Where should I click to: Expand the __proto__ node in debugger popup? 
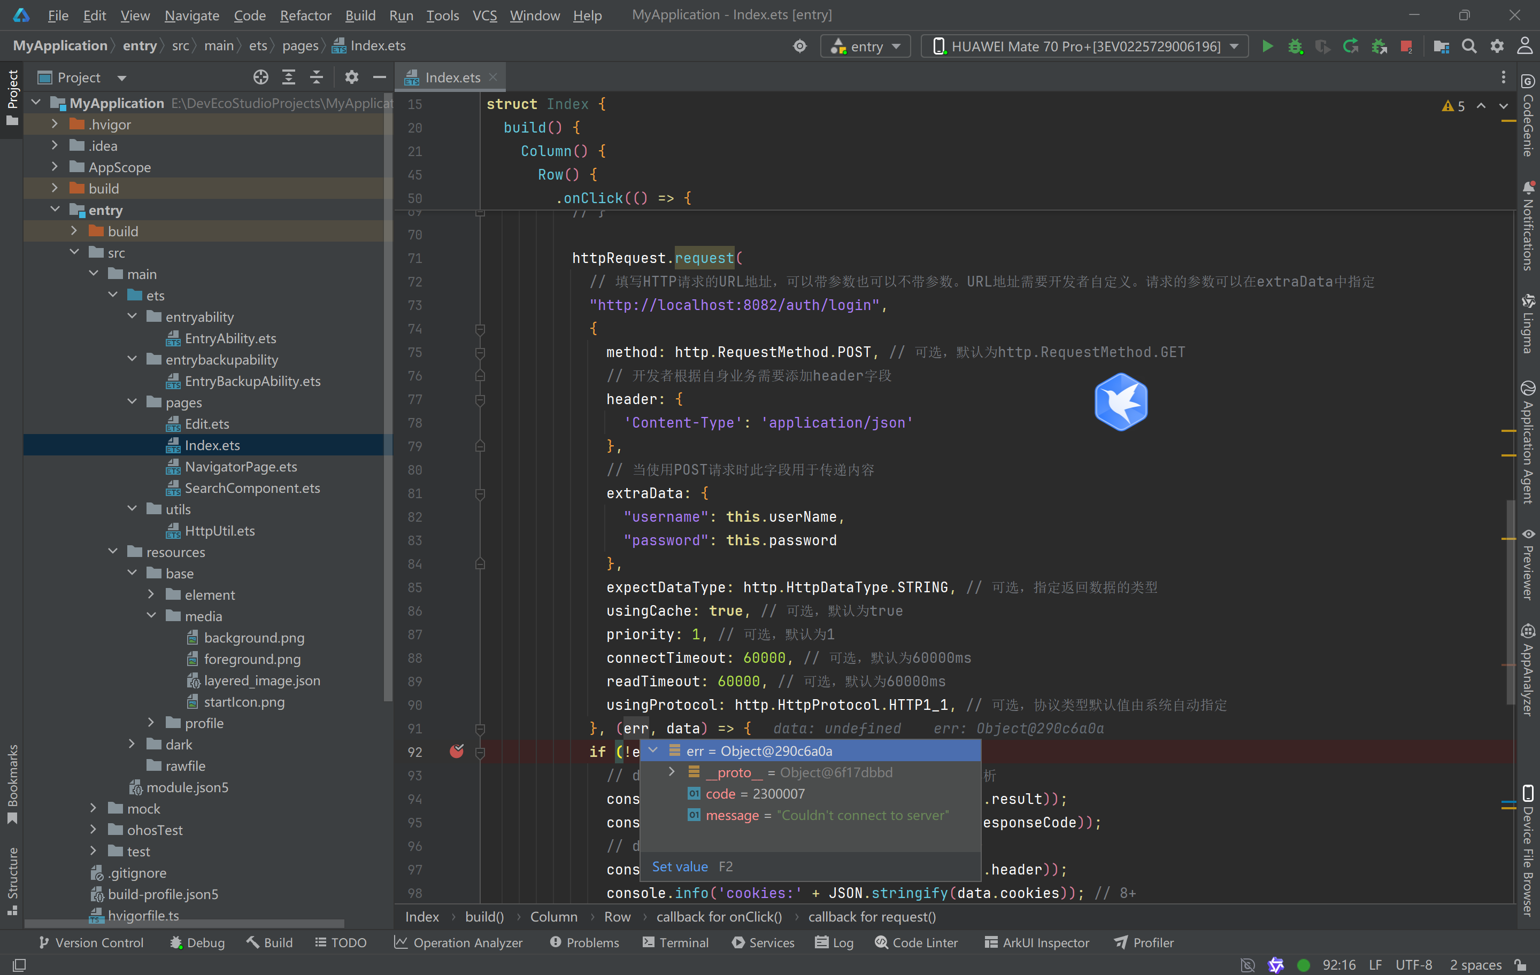click(x=672, y=772)
